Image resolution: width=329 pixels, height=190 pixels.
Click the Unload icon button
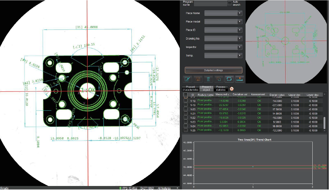(239, 79)
